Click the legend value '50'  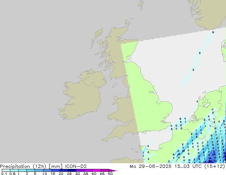(x=110, y=174)
